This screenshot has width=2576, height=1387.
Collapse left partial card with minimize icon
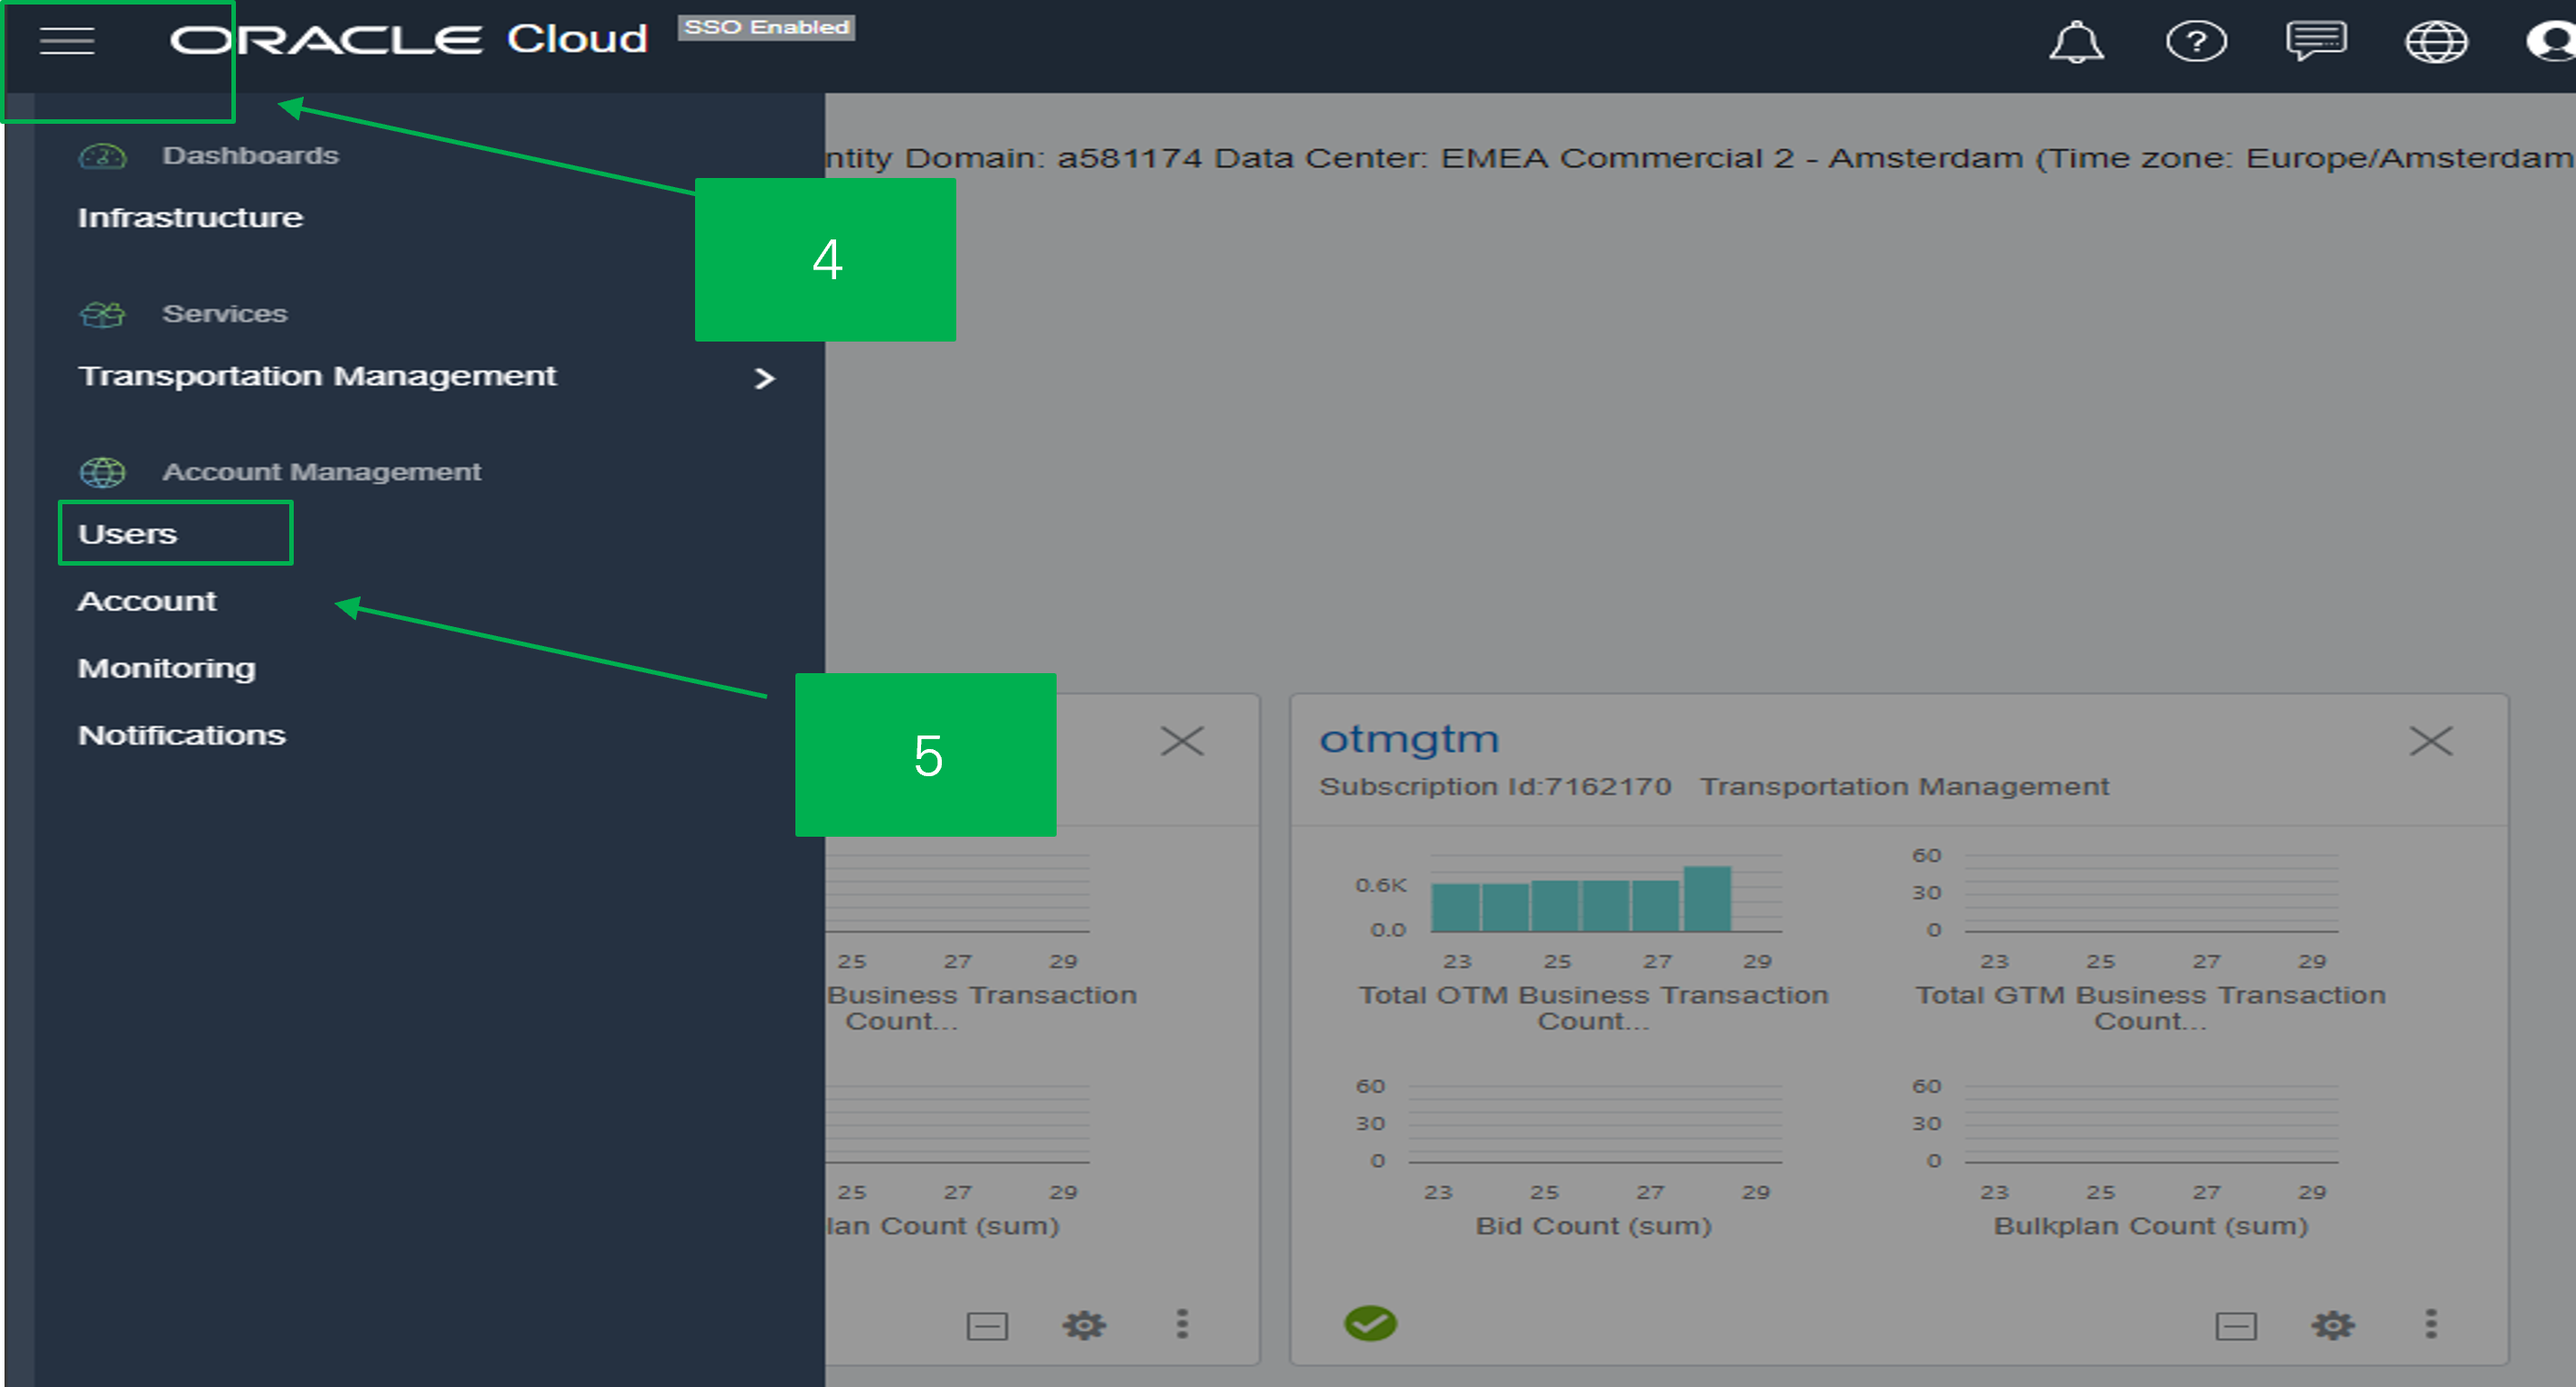(x=987, y=1326)
